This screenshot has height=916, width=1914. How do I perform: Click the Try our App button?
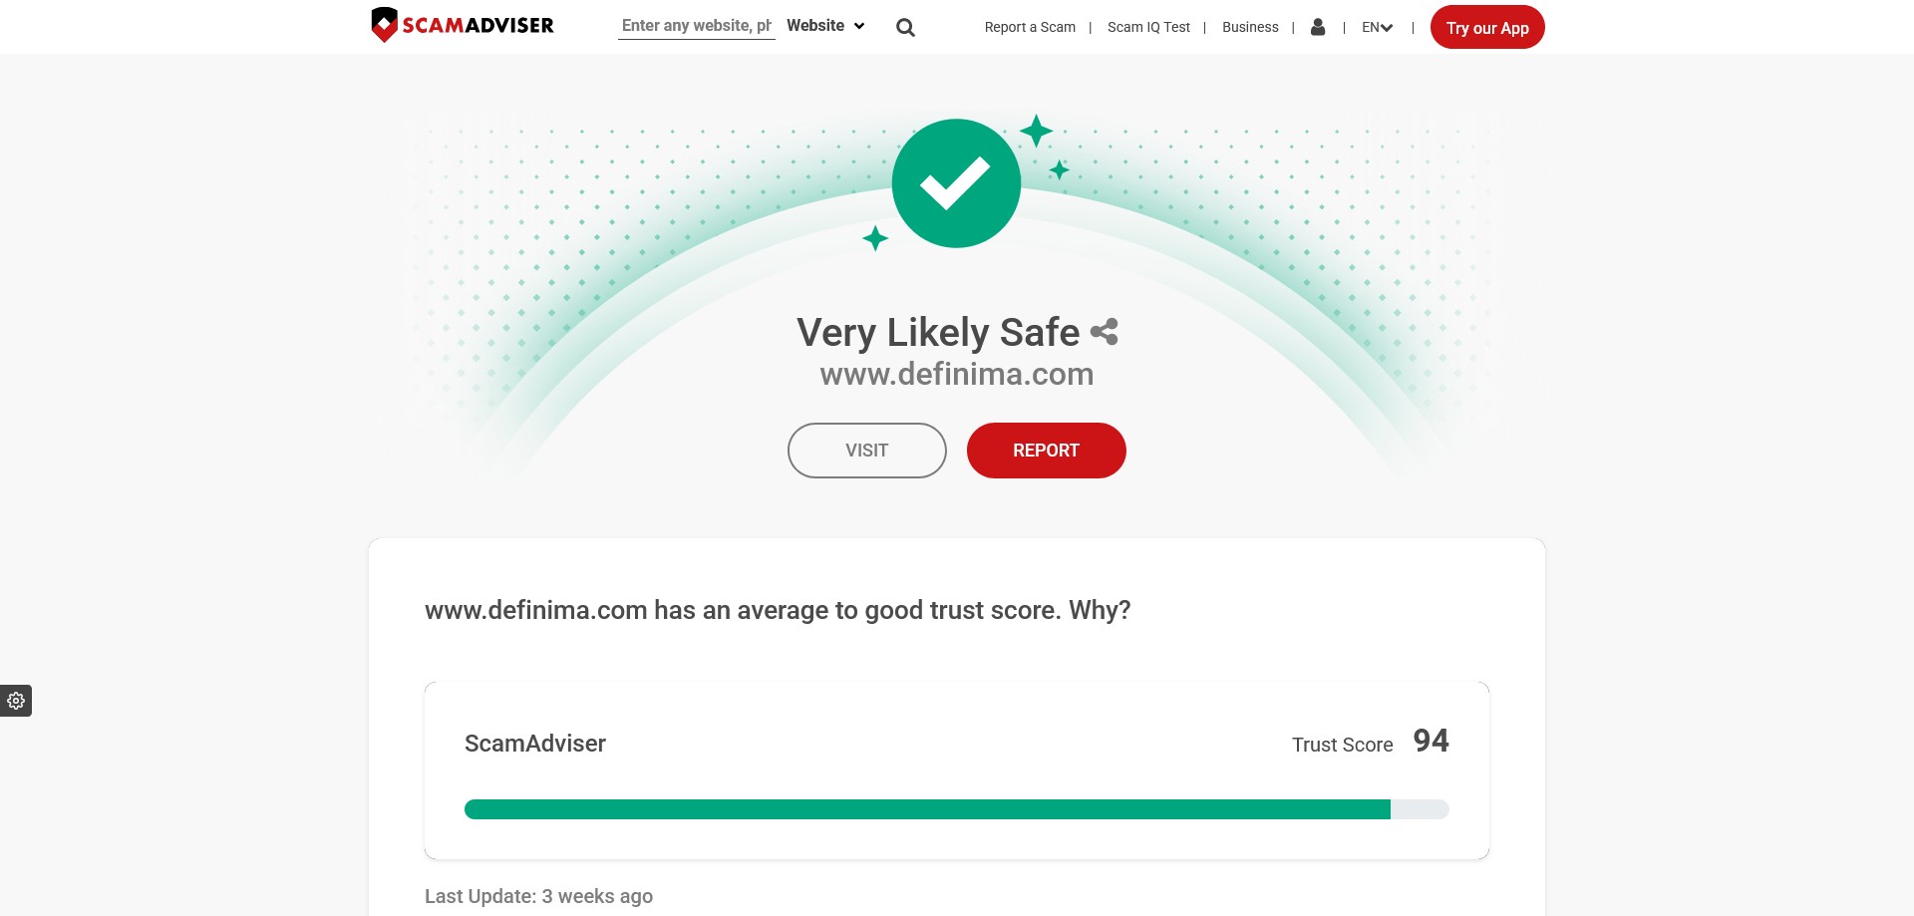click(x=1487, y=28)
